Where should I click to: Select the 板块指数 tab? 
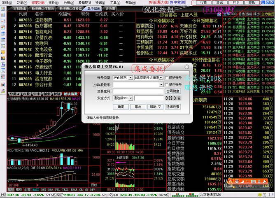(70, 94)
